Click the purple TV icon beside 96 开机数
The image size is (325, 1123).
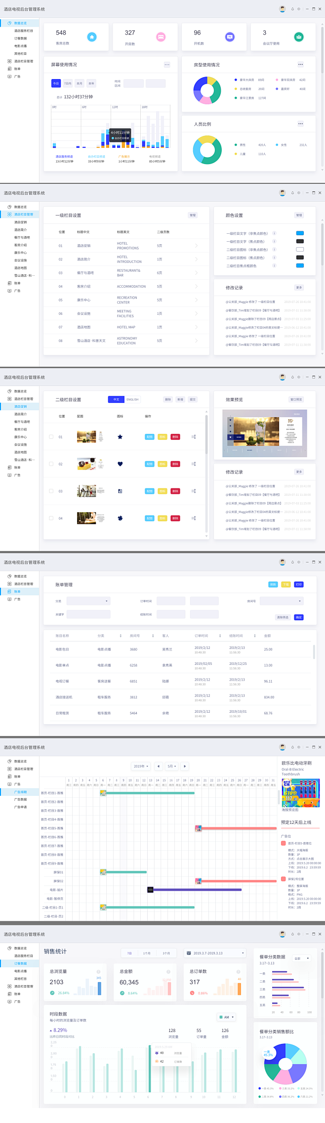click(x=230, y=37)
